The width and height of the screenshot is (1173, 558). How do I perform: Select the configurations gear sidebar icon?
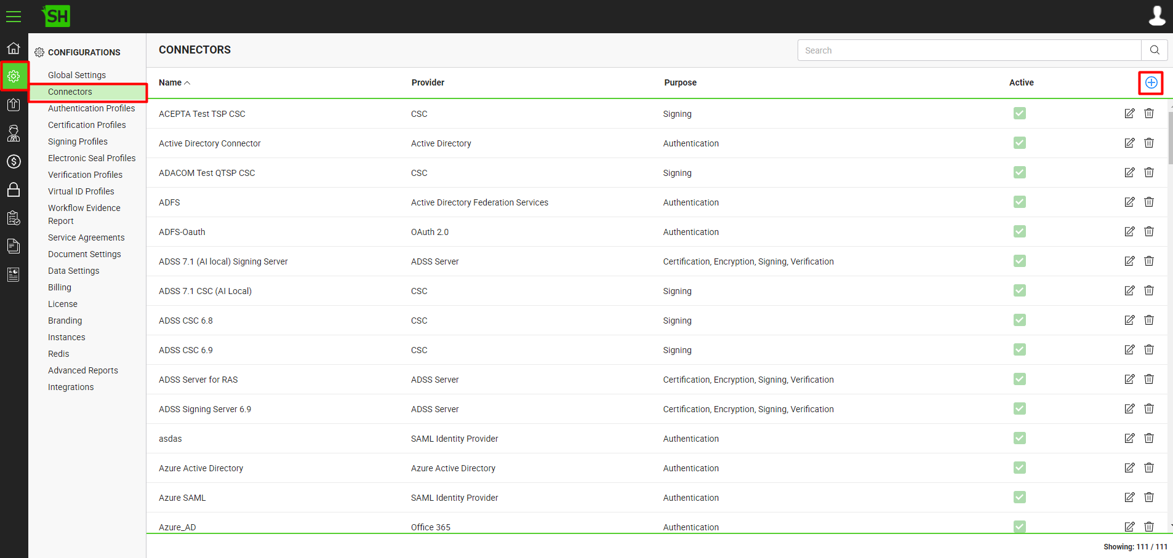[14, 76]
